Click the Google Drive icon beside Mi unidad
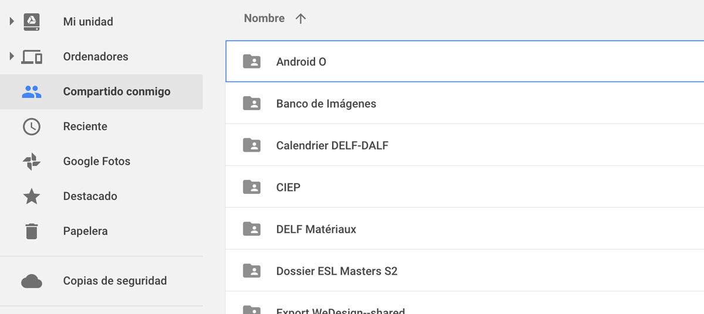The image size is (704, 314). click(x=32, y=22)
